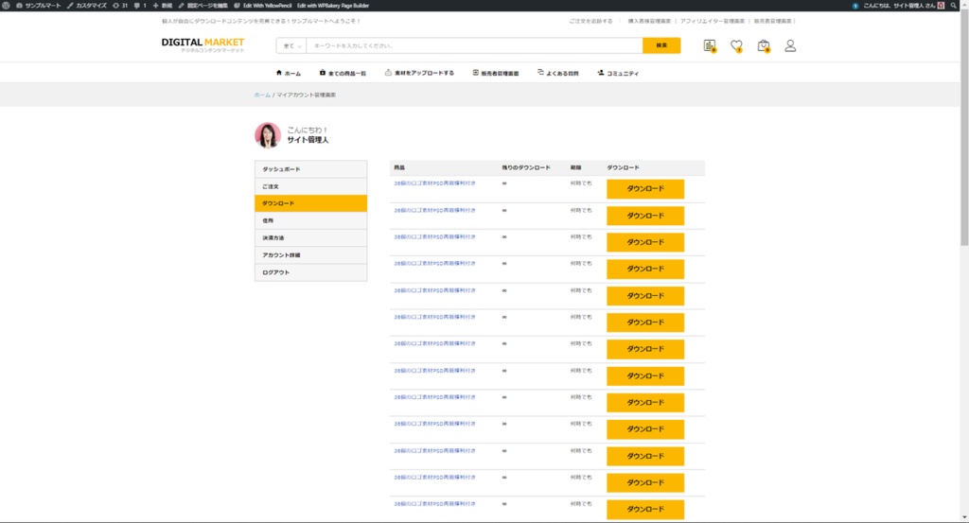This screenshot has width=969, height=523.
Task: Click the ダウンロード button in the second table row
Action: [645, 216]
